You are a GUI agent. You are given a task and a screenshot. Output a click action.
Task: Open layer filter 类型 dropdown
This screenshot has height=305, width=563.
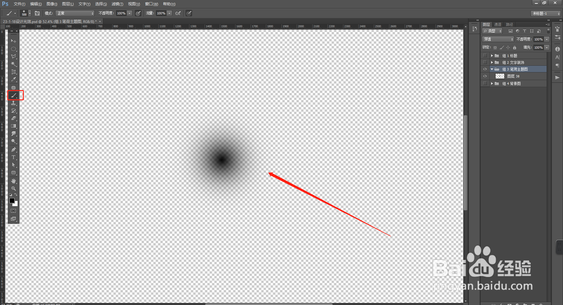pyautogui.click(x=492, y=31)
